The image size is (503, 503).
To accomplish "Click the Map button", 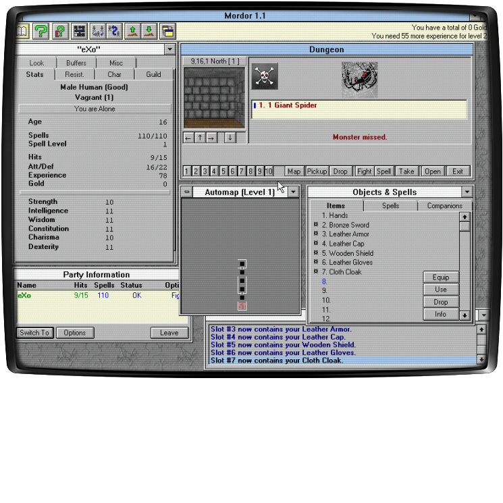I will [x=294, y=171].
